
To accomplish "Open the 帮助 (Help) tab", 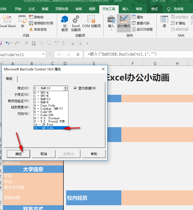I will [139, 9].
